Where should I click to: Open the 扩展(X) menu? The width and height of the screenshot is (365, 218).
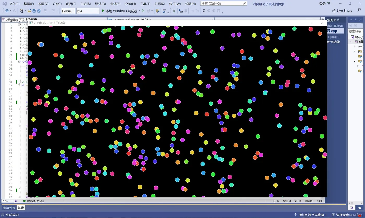tap(160, 4)
